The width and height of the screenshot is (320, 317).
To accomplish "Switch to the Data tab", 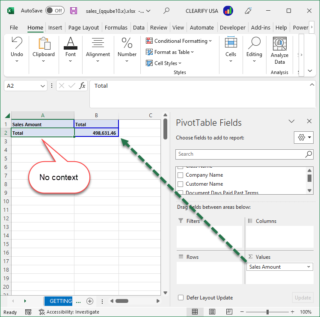I will tap(139, 27).
